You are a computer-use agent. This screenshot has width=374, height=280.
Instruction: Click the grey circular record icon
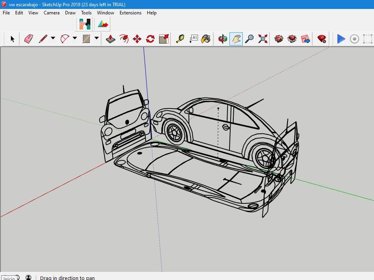tap(355, 39)
